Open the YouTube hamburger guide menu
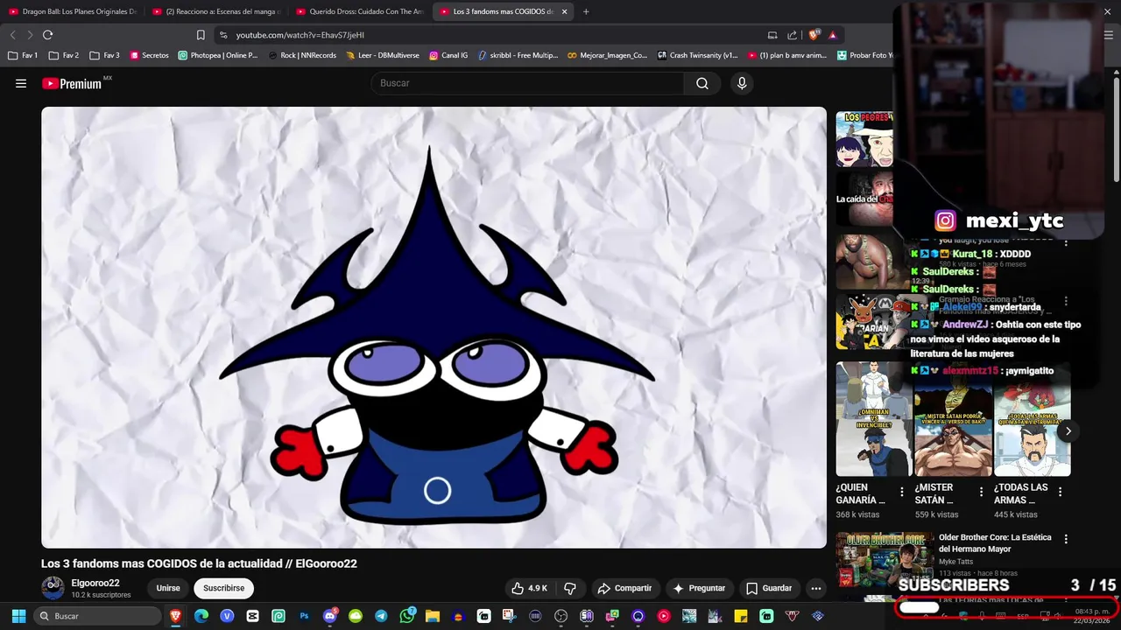The height and width of the screenshot is (630, 1121). [x=21, y=83]
